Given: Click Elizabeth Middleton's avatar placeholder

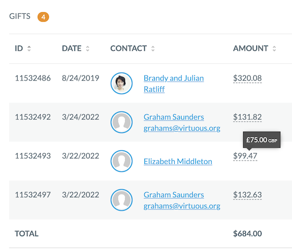Looking at the screenshot, I should [122, 161].
